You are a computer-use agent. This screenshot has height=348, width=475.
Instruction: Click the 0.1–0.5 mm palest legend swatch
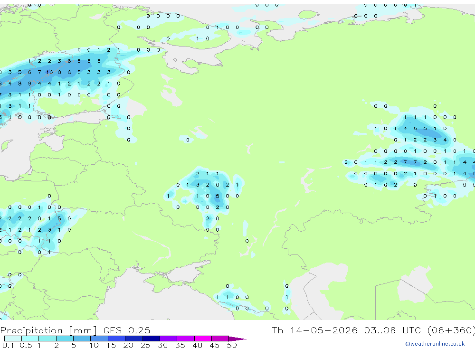[x=13, y=339]
